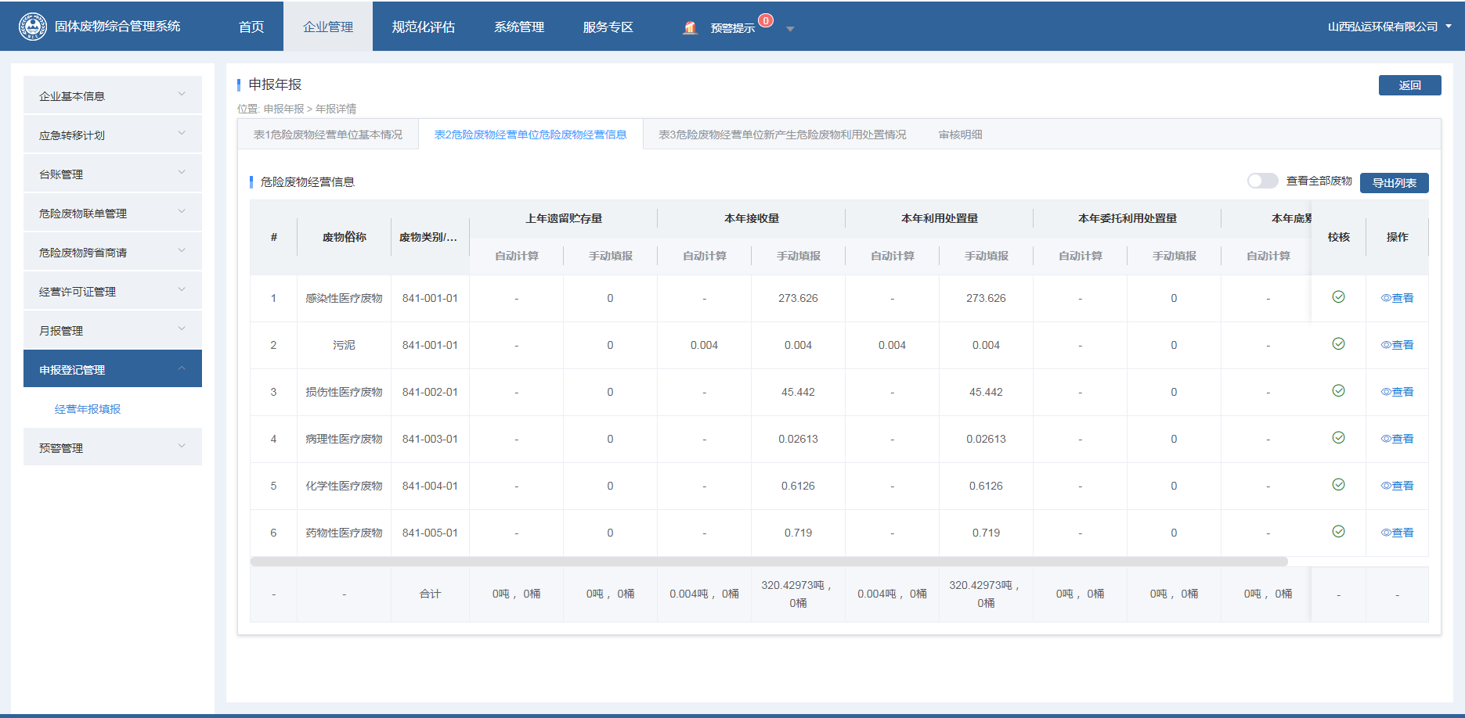The width and height of the screenshot is (1465, 718).
Task: Click the 本年委托利用处置量 column group header
Action: click(1128, 218)
